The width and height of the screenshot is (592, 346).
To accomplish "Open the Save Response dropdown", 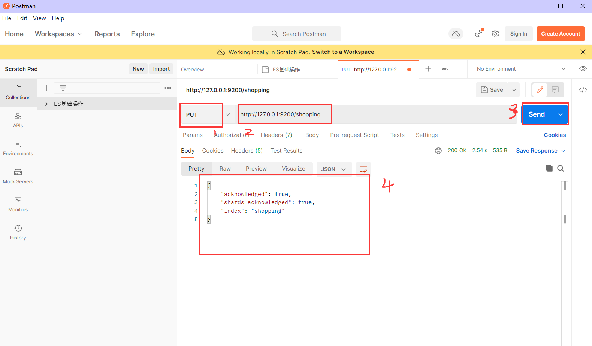I will click(x=541, y=151).
